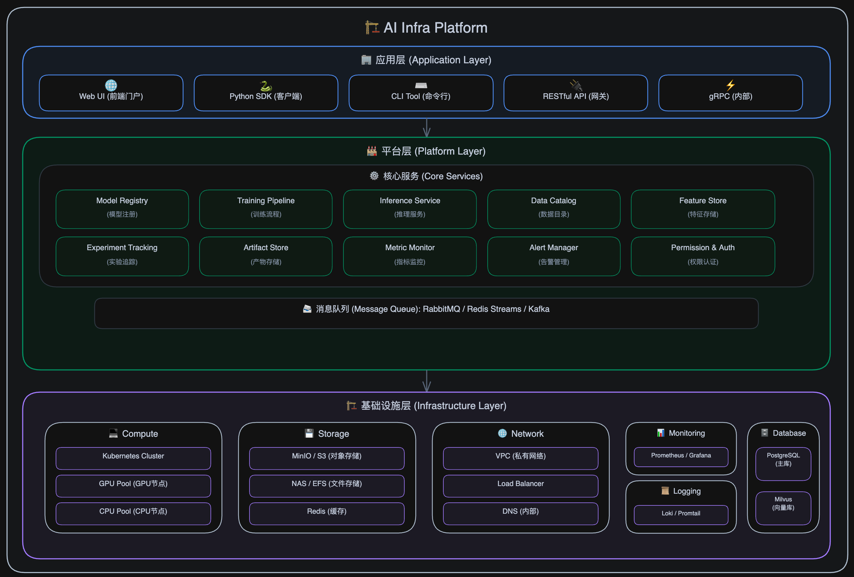Click the Loki / Promtail node
This screenshot has width=854, height=577.
click(681, 515)
